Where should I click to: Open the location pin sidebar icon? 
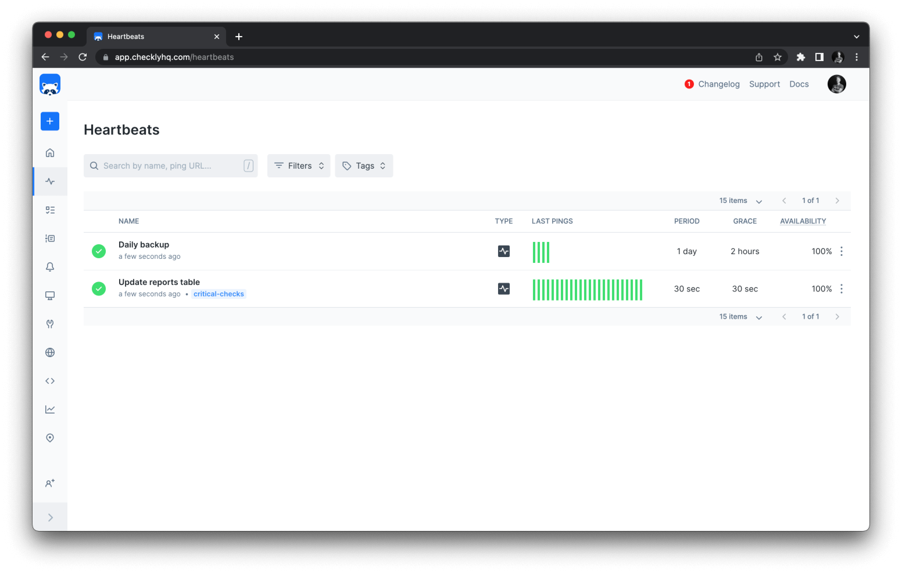tap(50, 438)
